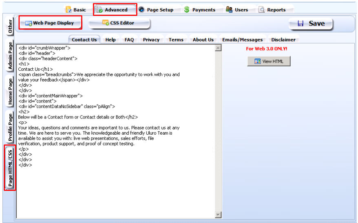The height and width of the screenshot is (223, 358).
Task: Click the 'div id="contentDataNoSidebar"' line
Action: click(66, 106)
